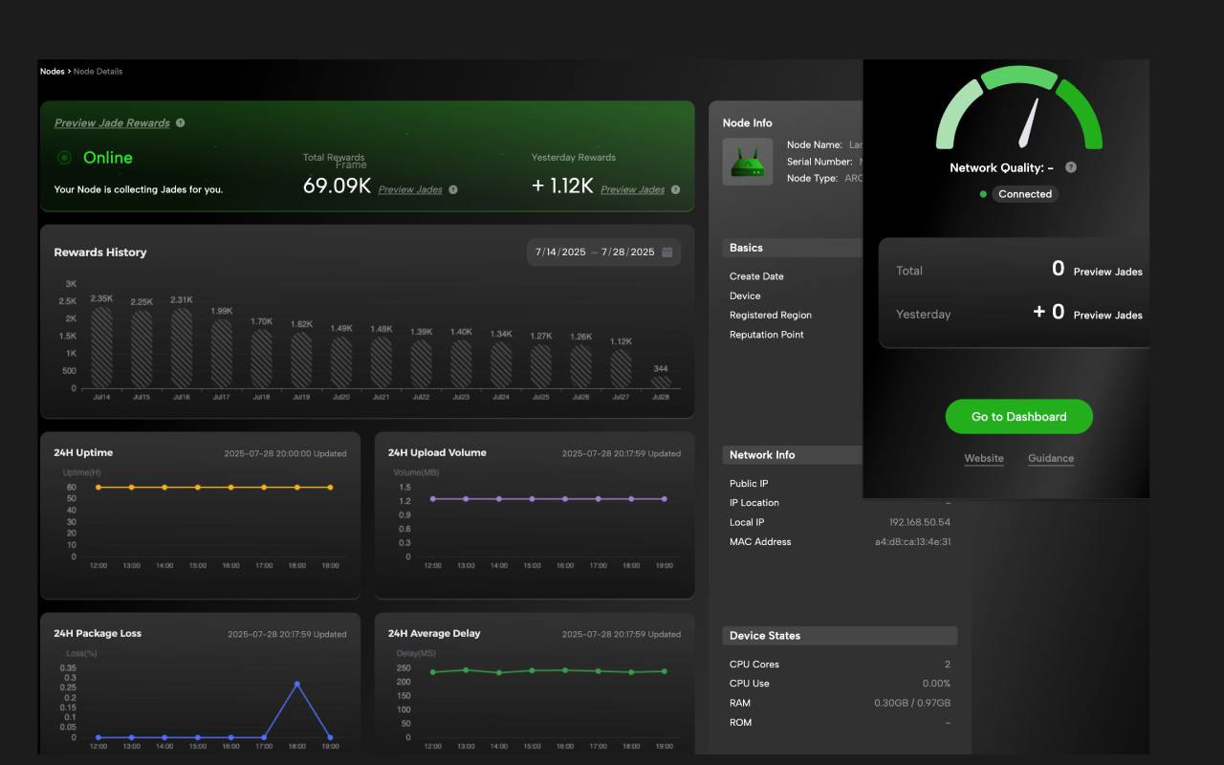
Task: Click the Network Quality gauge needle
Action: tap(1028, 123)
